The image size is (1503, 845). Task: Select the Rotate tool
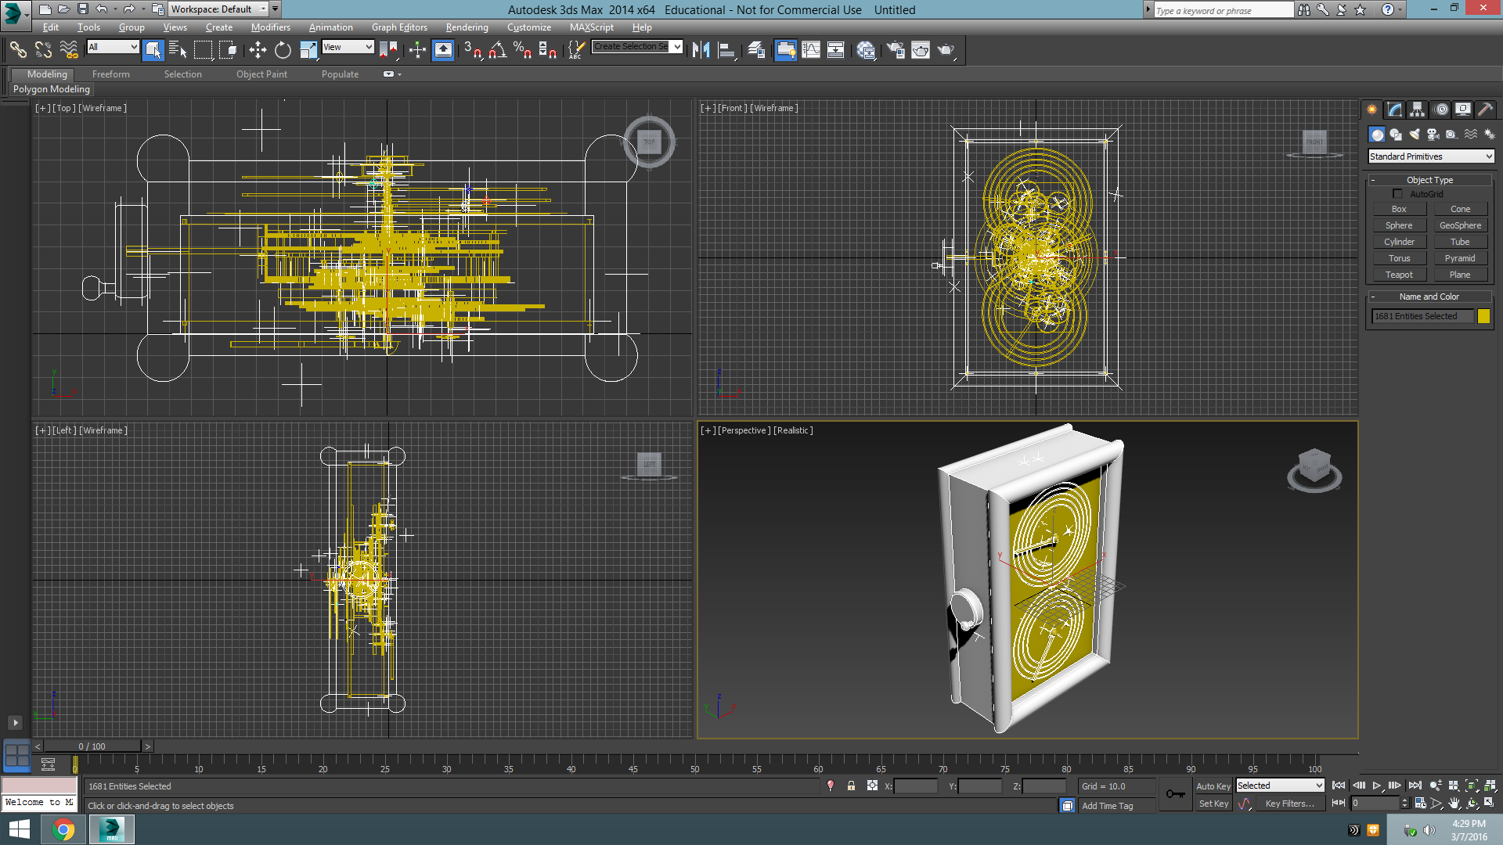(x=283, y=50)
